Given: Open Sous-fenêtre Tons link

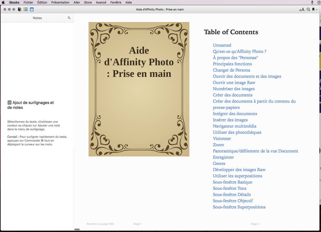Looking at the screenshot, I should 229,188.
